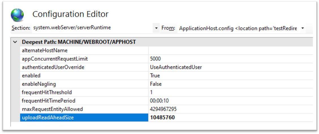Viewport: 319px width, 134px height.
Task: Select the frequentHitTimePeriod property
Action: click(x=49, y=101)
